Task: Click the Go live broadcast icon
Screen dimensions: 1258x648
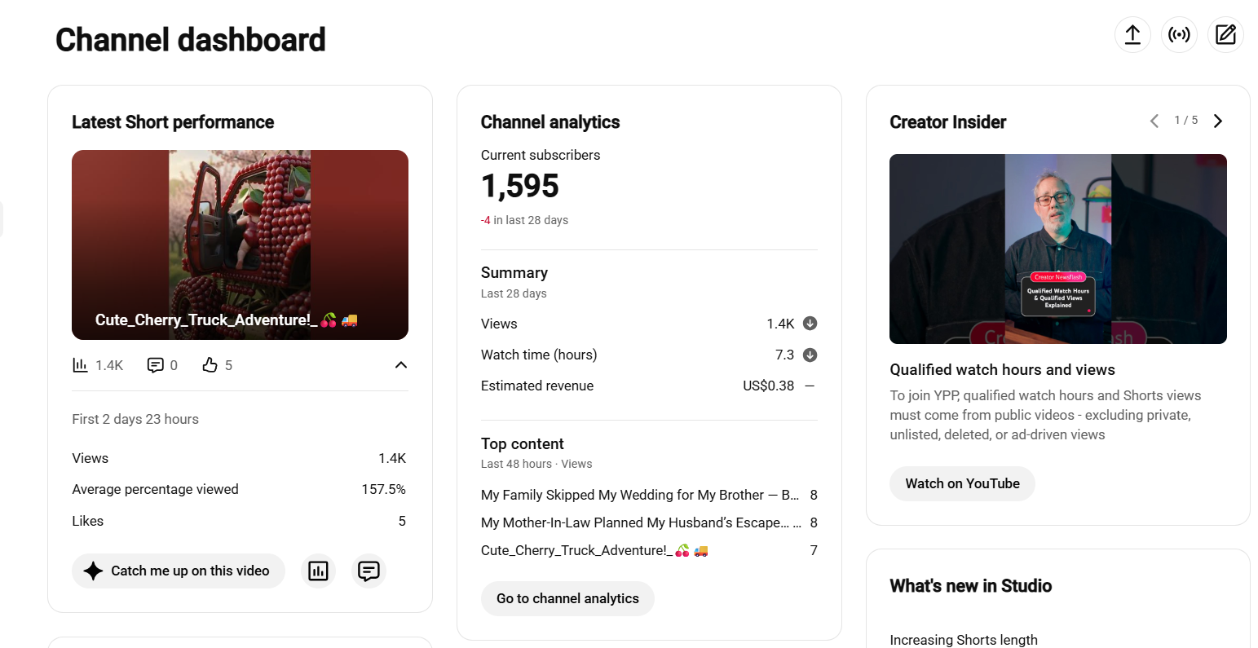Action: coord(1179,35)
